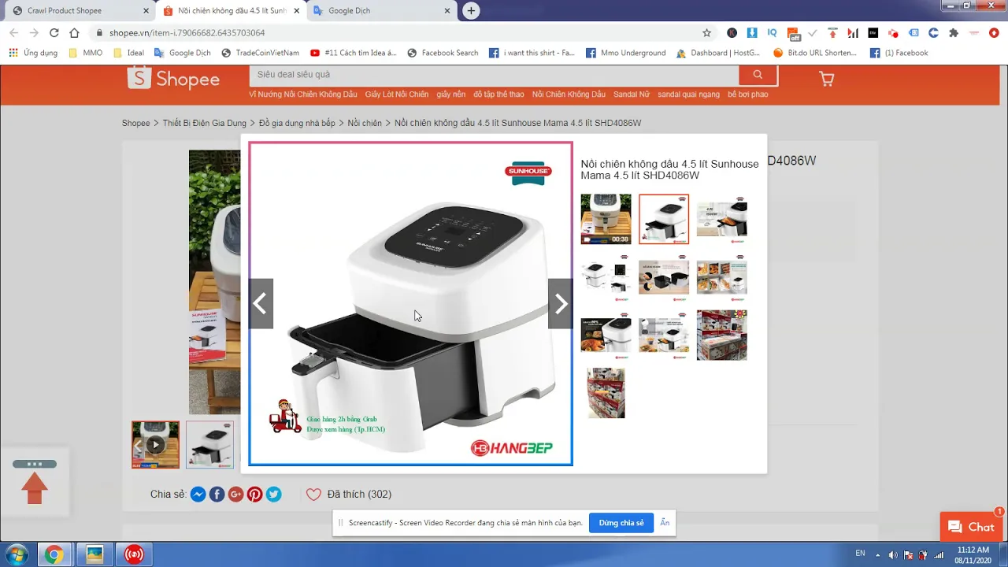Screen dimensions: 1008x567
Task: Share via Twitter icon
Action: 273,495
